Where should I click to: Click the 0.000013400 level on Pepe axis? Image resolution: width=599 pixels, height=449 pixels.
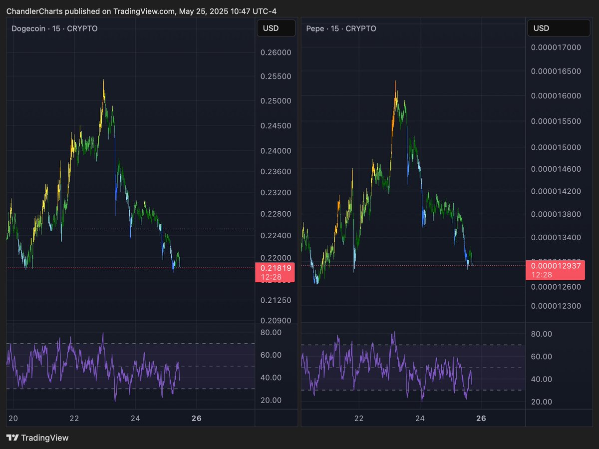556,237
